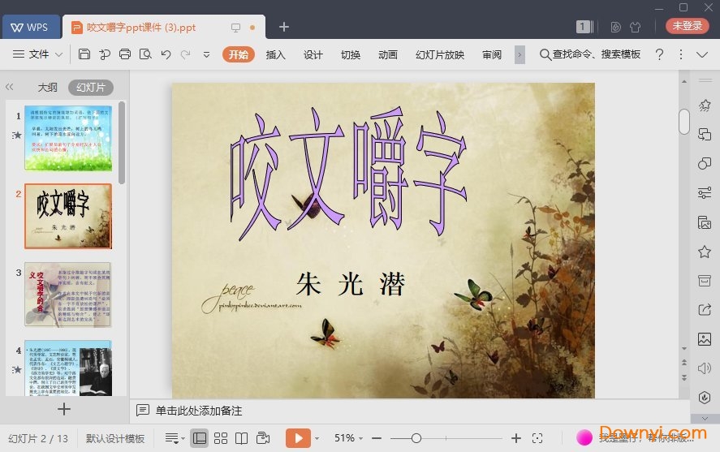Image resolution: width=720 pixels, height=452 pixels.
Task: Select the 开始 ribbon tab
Action: (x=239, y=54)
